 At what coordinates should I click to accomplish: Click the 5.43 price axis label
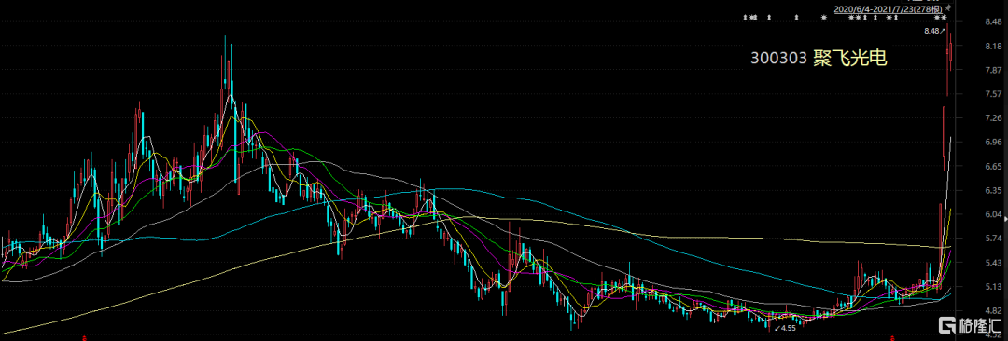[992, 264]
